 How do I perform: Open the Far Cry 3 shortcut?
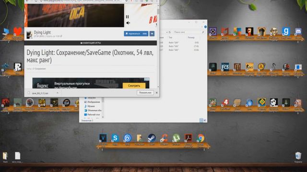(x=225, y=67)
